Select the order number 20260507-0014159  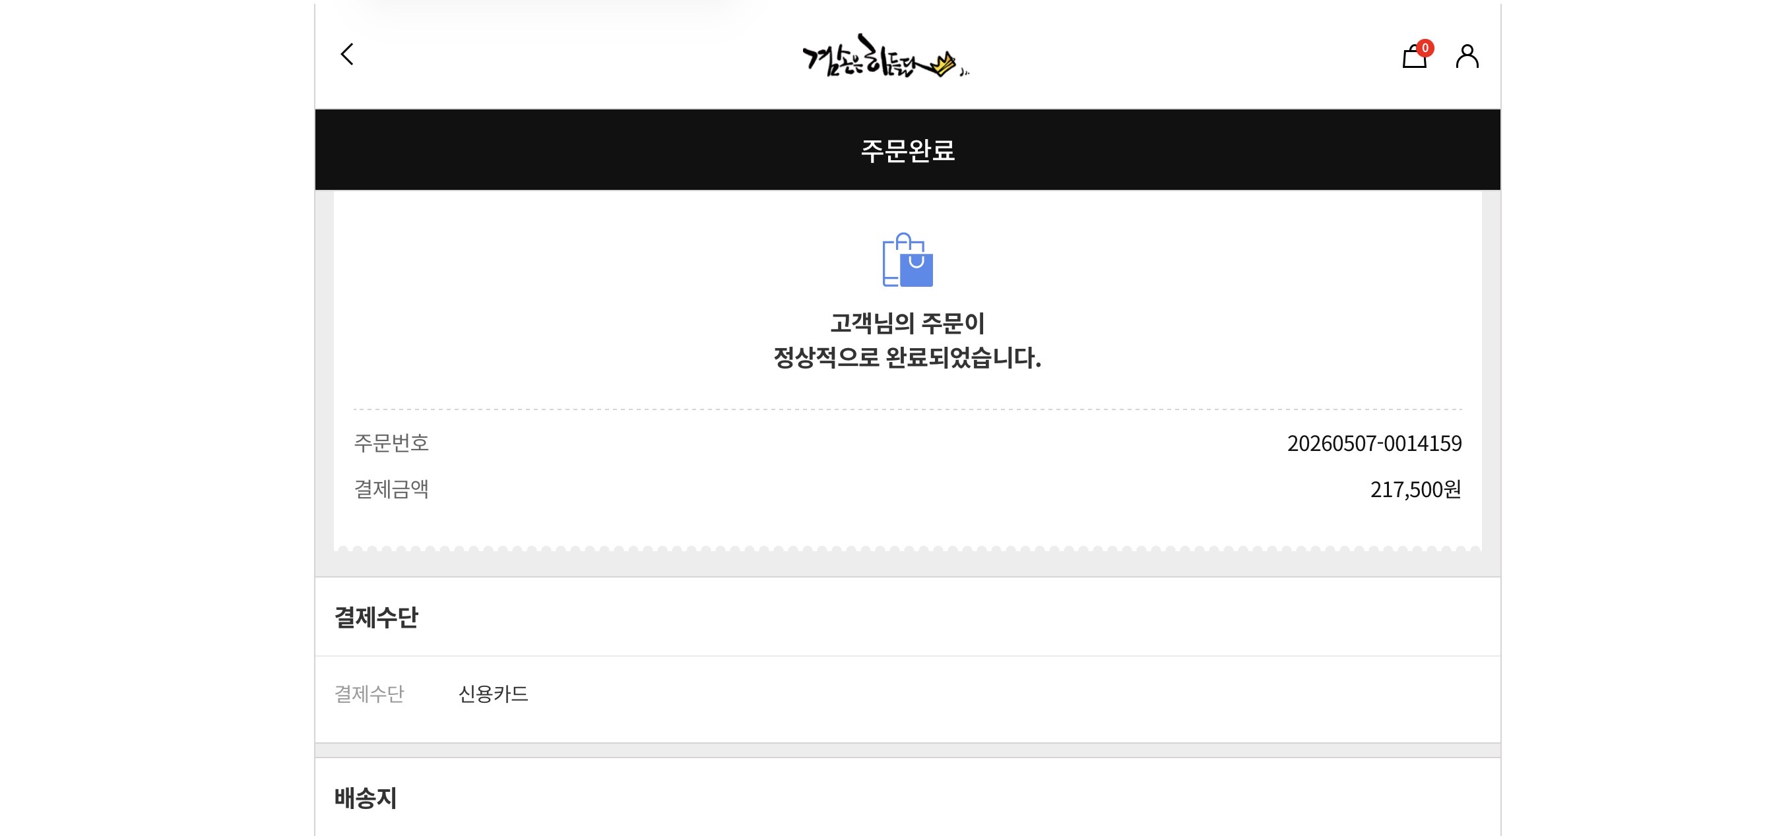tap(1374, 443)
